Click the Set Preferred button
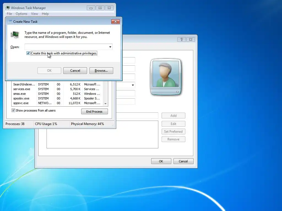This screenshot has width=282, height=211. pyautogui.click(x=173, y=132)
